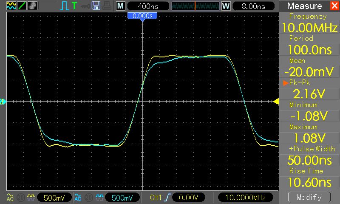Click the printer icon in top bar
The height and width of the screenshot is (204, 340).
pyautogui.click(x=108, y=6)
